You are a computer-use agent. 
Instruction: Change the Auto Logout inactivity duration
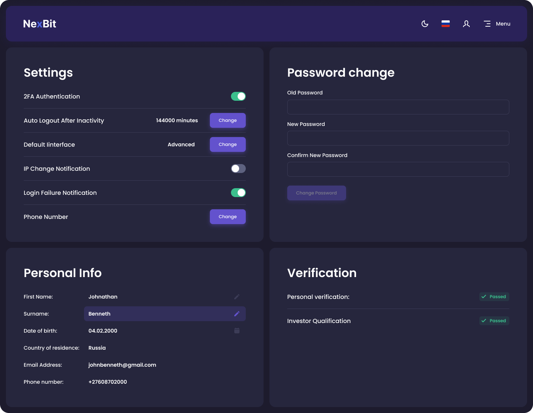(227, 120)
